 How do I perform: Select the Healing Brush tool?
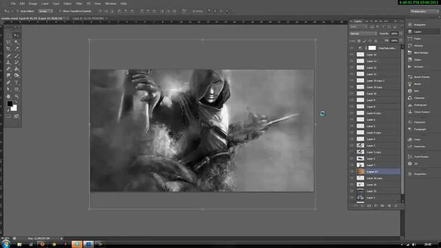[8, 56]
